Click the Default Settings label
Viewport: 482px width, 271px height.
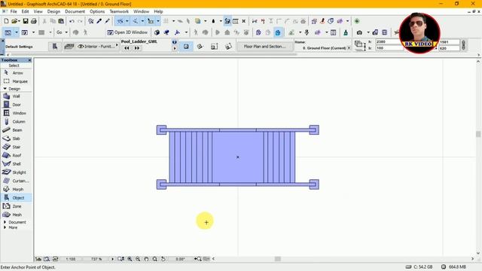click(x=19, y=47)
